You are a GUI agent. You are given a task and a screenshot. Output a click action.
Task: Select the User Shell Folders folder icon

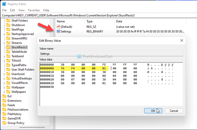click(x=8, y=70)
